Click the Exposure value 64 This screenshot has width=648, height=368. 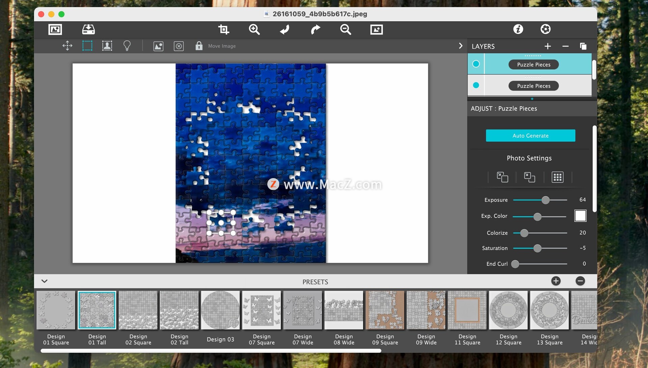583,200
